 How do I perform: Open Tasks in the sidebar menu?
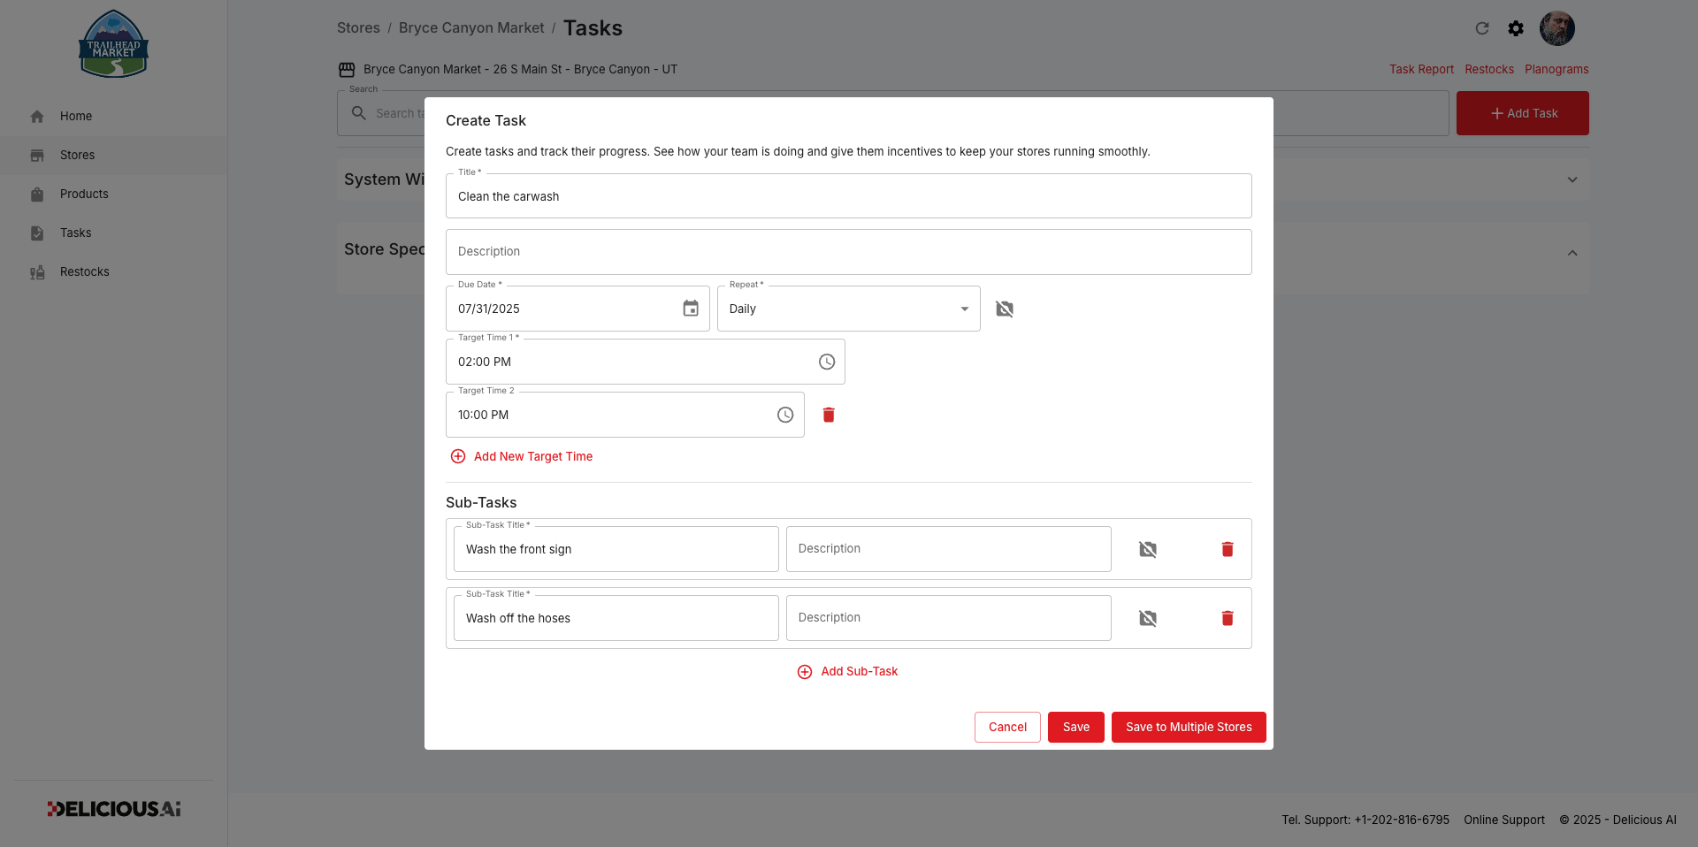point(113,233)
